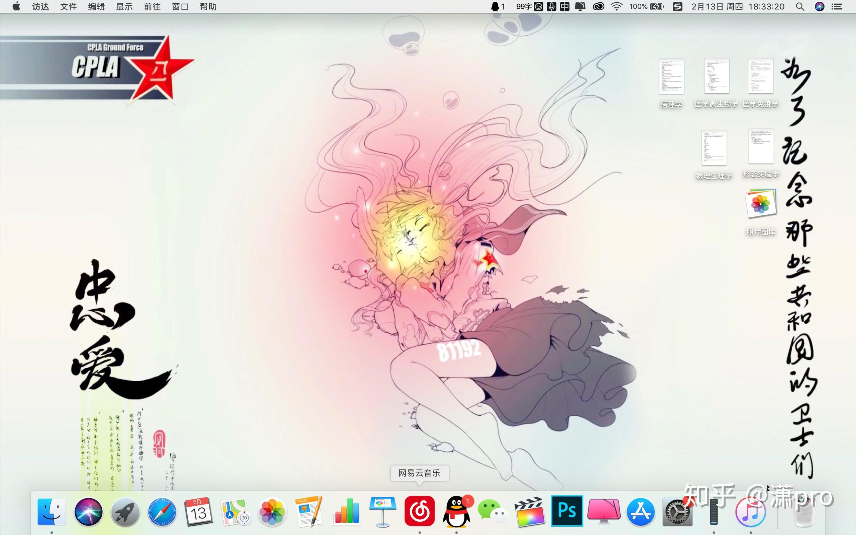Click the CleanMyMac monitor icon in menu bar
Viewport: 856px width, 535px height.
580,6
